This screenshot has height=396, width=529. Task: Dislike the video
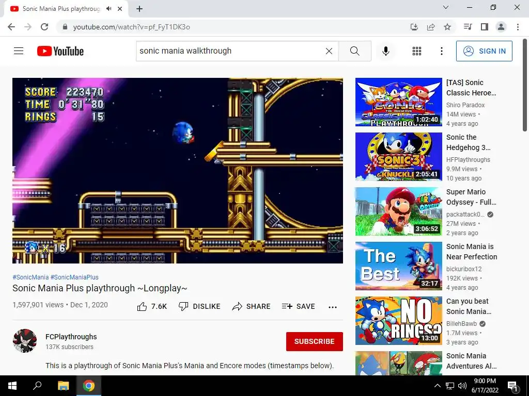(x=199, y=306)
